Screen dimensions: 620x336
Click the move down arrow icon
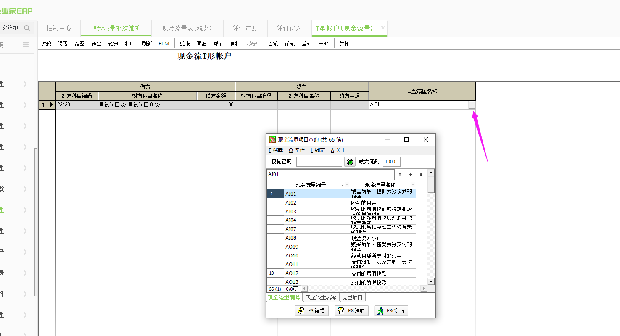(410, 174)
